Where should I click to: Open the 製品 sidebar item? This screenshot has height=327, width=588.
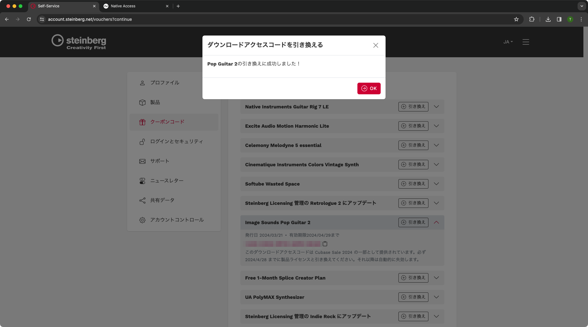174,102
